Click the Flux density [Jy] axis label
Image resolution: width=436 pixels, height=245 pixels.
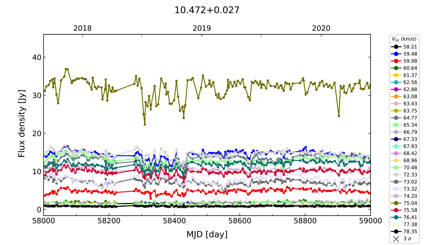click(x=22, y=123)
